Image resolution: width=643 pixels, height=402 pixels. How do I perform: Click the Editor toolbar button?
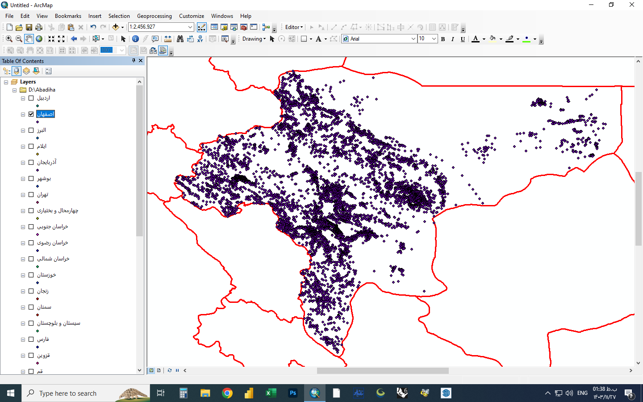[x=293, y=27]
